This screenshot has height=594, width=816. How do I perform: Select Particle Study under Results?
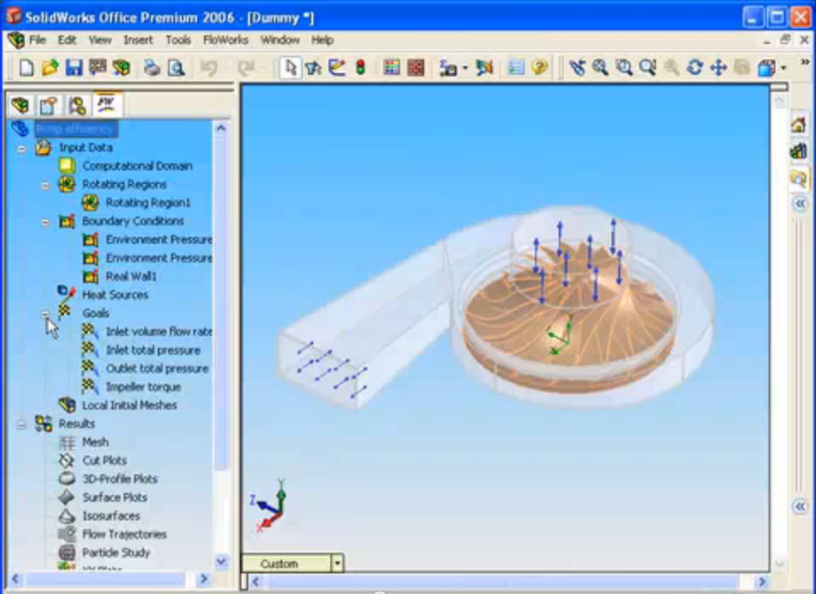116,553
